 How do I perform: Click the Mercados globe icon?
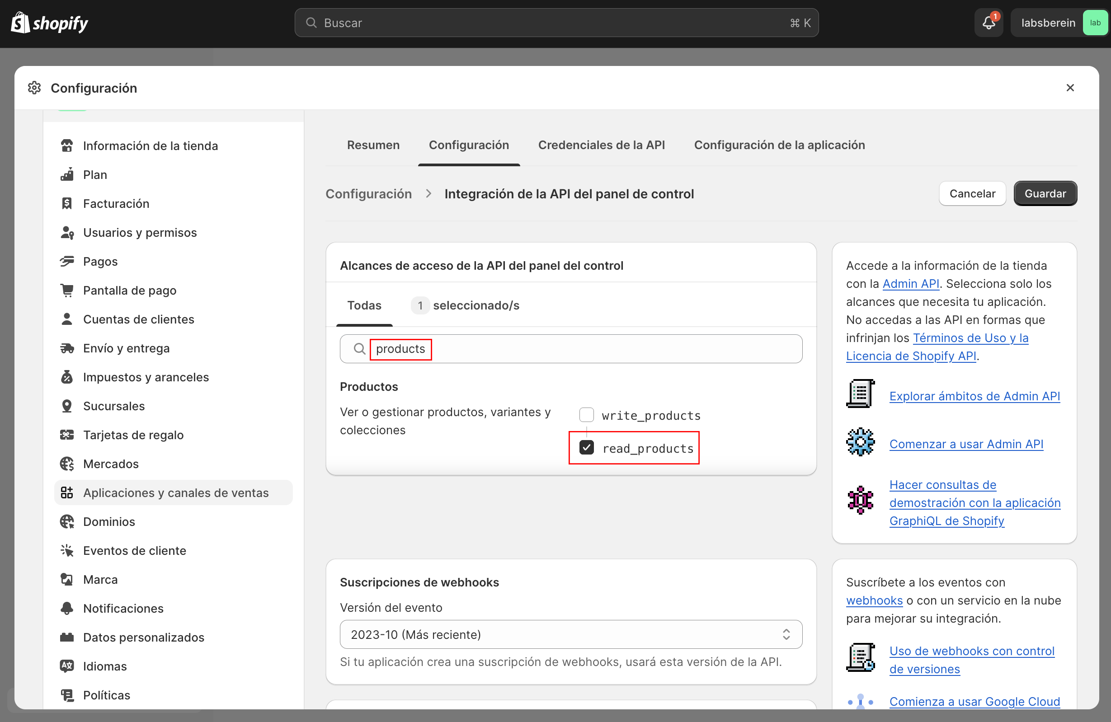[67, 464]
